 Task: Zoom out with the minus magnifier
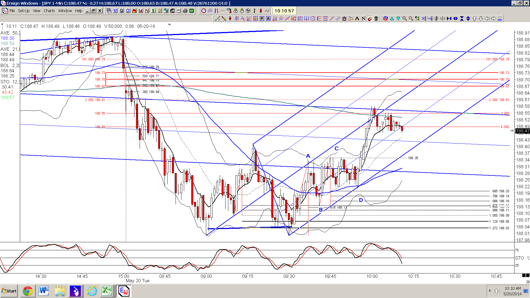coord(411,18)
